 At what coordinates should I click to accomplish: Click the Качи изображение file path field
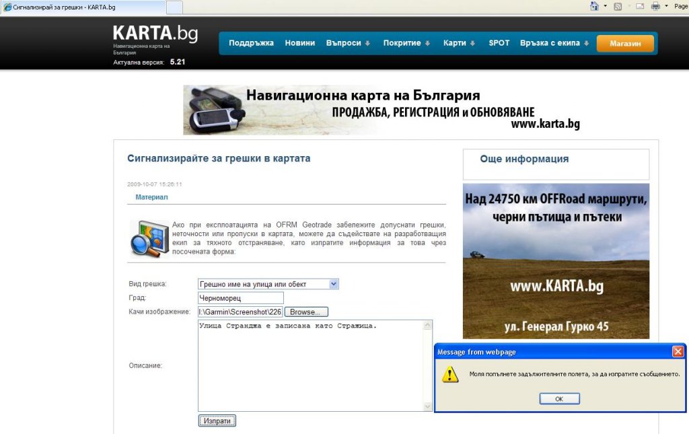point(240,312)
